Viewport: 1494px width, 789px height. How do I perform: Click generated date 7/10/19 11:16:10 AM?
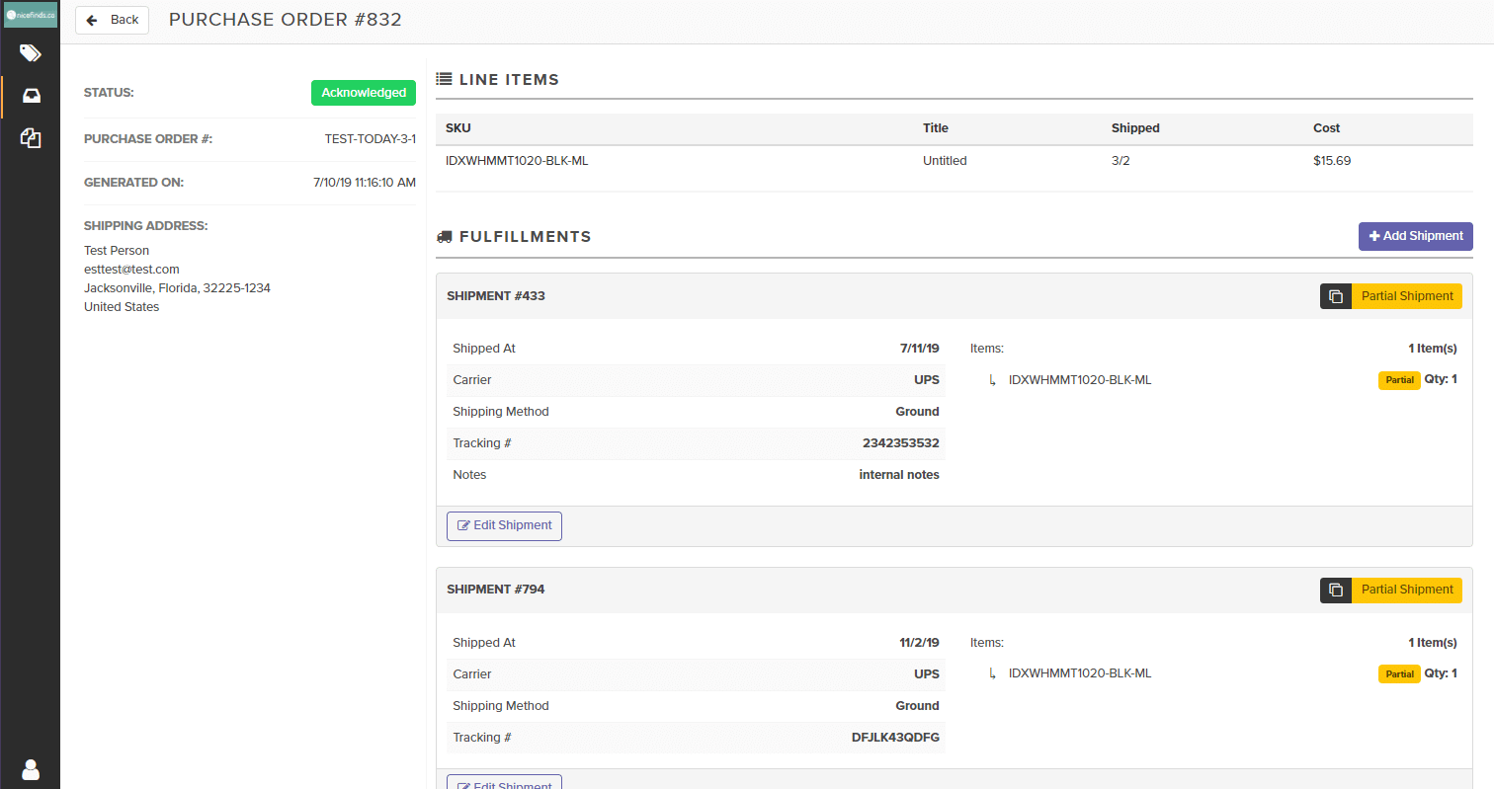click(365, 183)
